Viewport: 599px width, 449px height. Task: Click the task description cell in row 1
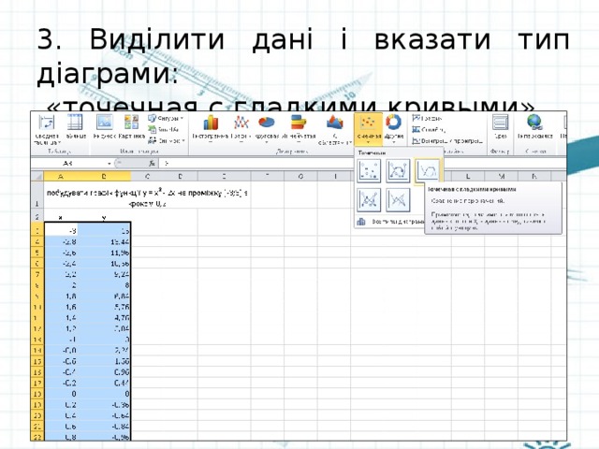(x=148, y=197)
